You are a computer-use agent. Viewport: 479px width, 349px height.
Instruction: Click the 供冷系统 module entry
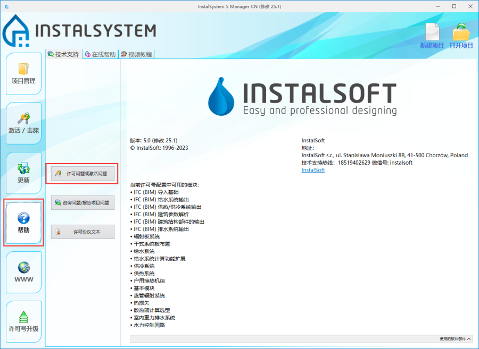pyautogui.click(x=142, y=266)
